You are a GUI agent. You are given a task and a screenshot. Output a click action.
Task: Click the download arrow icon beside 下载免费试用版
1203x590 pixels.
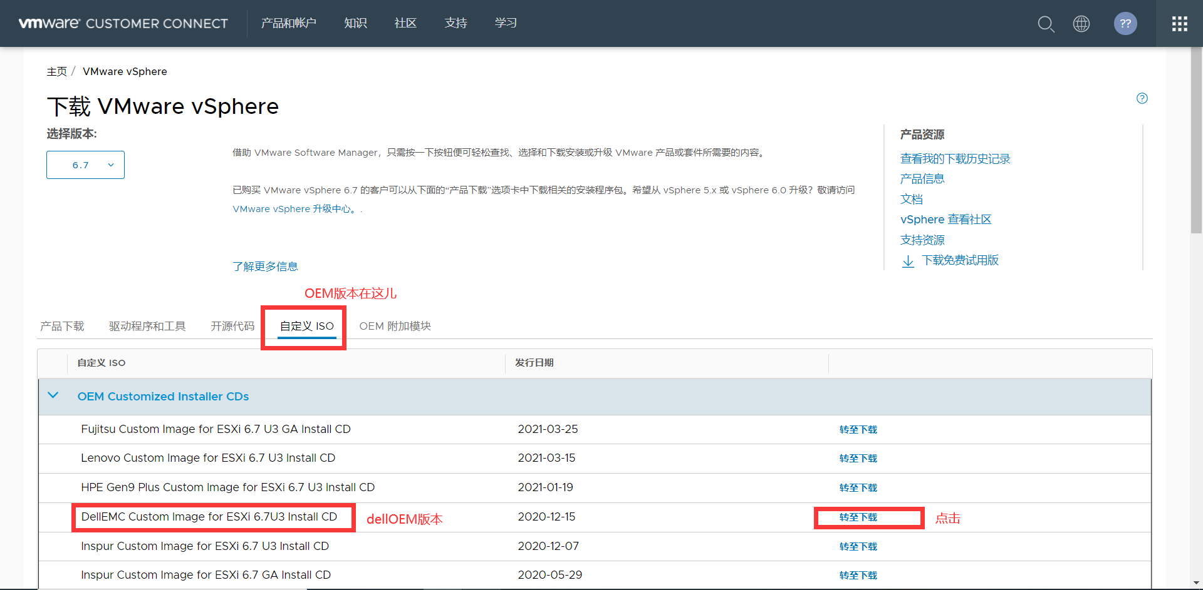908,261
